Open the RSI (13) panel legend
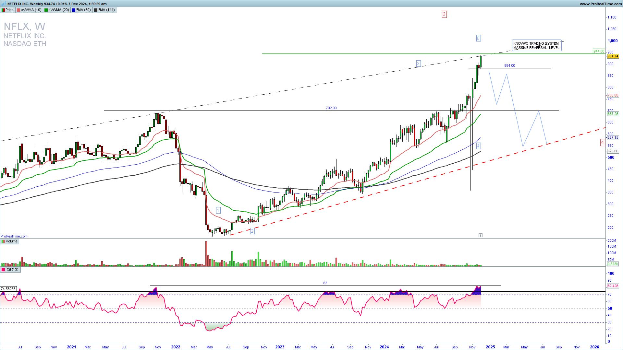 tap(10, 270)
